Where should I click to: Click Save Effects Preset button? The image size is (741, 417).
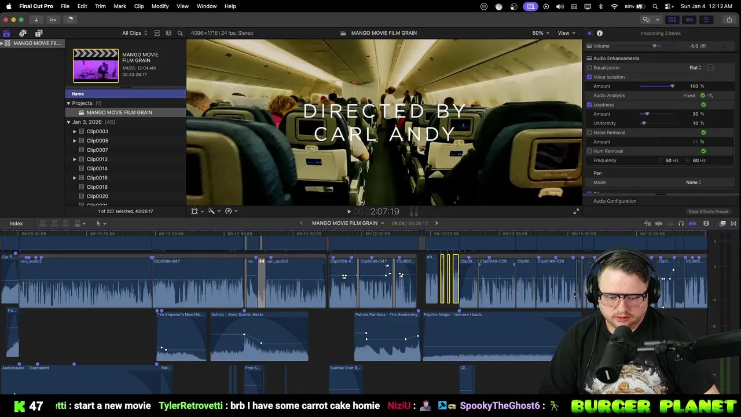pyautogui.click(x=708, y=211)
